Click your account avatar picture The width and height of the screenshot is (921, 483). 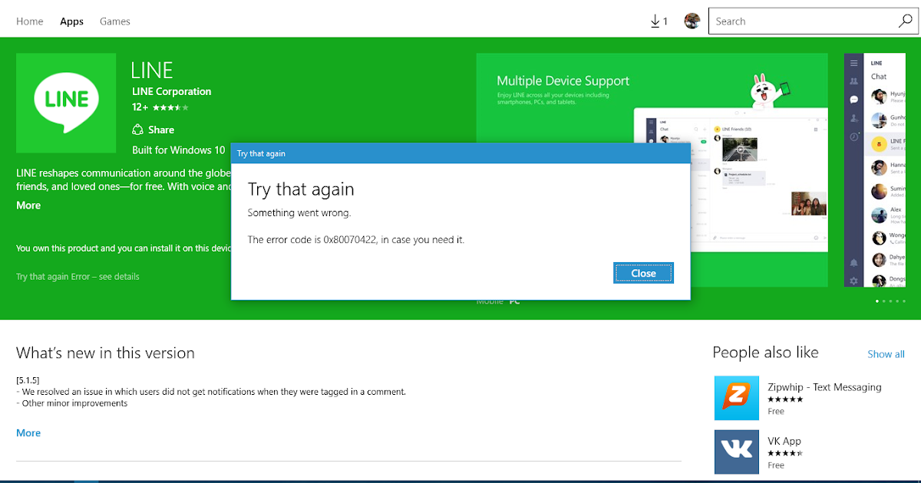point(692,21)
